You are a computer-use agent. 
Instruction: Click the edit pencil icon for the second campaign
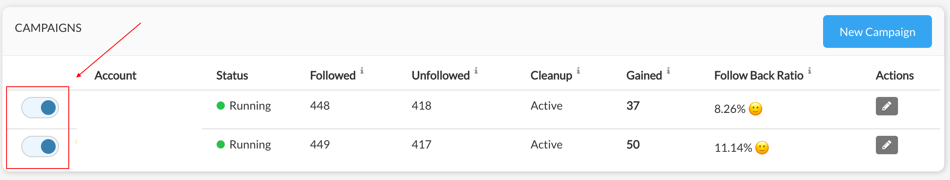pyautogui.click(x=887, y=145)
